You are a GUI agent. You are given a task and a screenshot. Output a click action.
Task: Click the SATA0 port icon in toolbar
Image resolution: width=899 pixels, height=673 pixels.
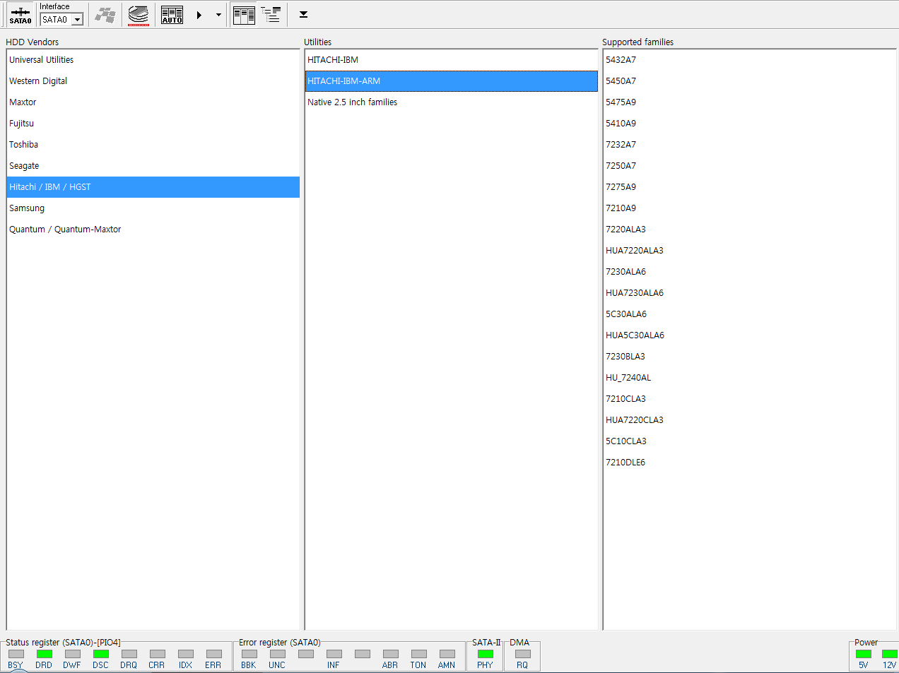20,15
